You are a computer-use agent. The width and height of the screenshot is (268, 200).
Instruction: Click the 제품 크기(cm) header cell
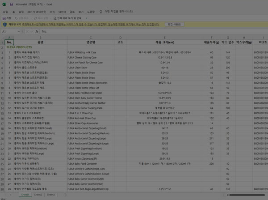point(164,43)
